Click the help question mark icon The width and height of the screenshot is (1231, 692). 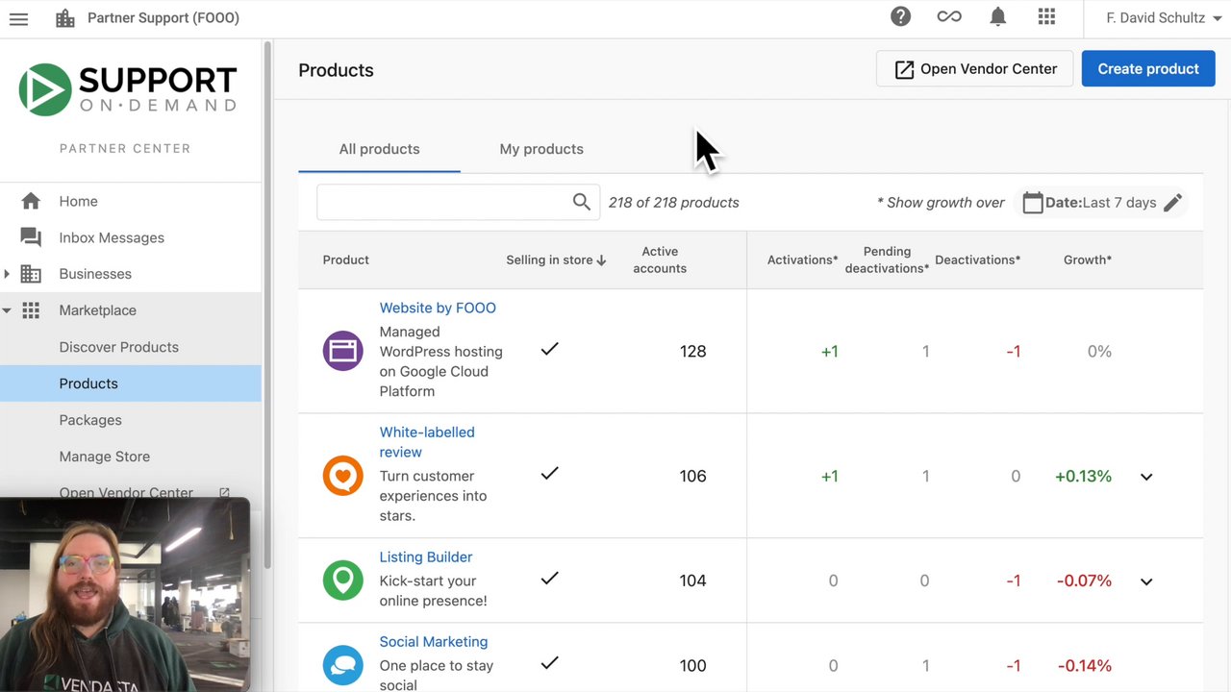coord(900,16)
